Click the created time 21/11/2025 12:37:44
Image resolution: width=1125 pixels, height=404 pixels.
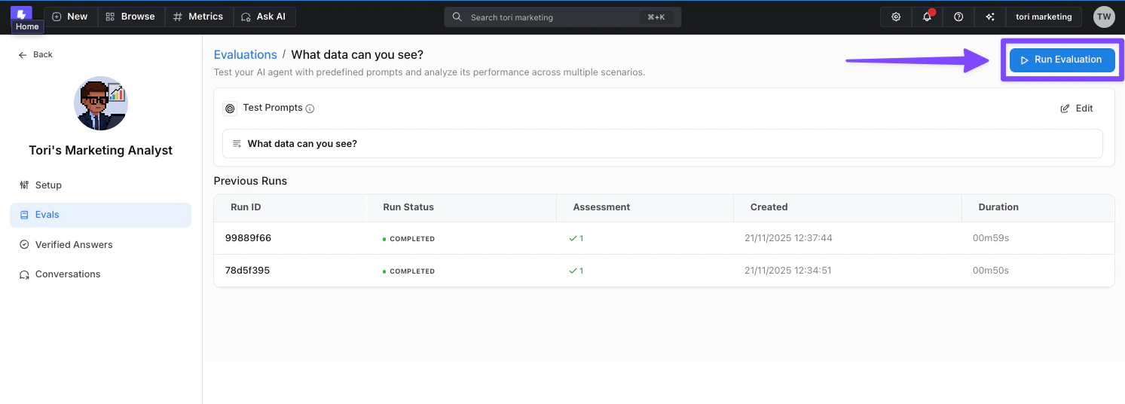pyautogui.click(x=788, y=238)
